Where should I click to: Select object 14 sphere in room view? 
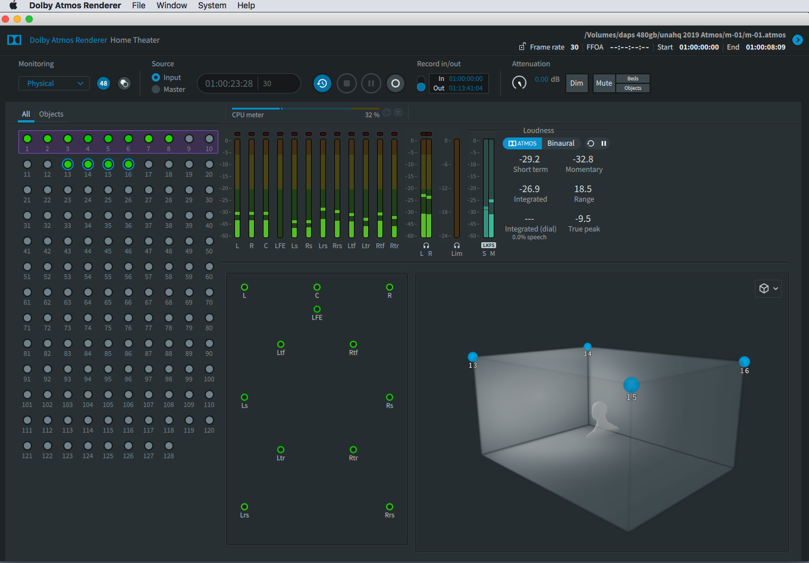coord(588,346)
